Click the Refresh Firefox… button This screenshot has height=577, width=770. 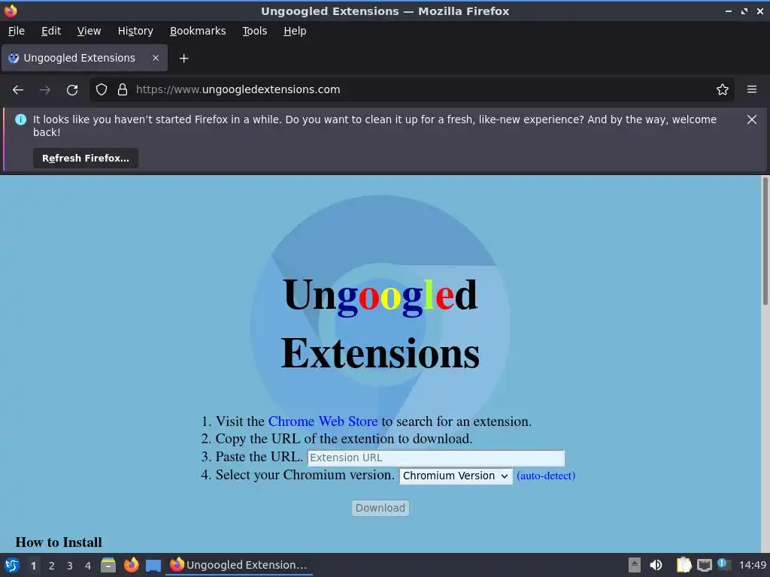coord(86,158)
